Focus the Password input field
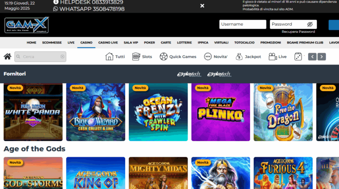 [293, 24]
